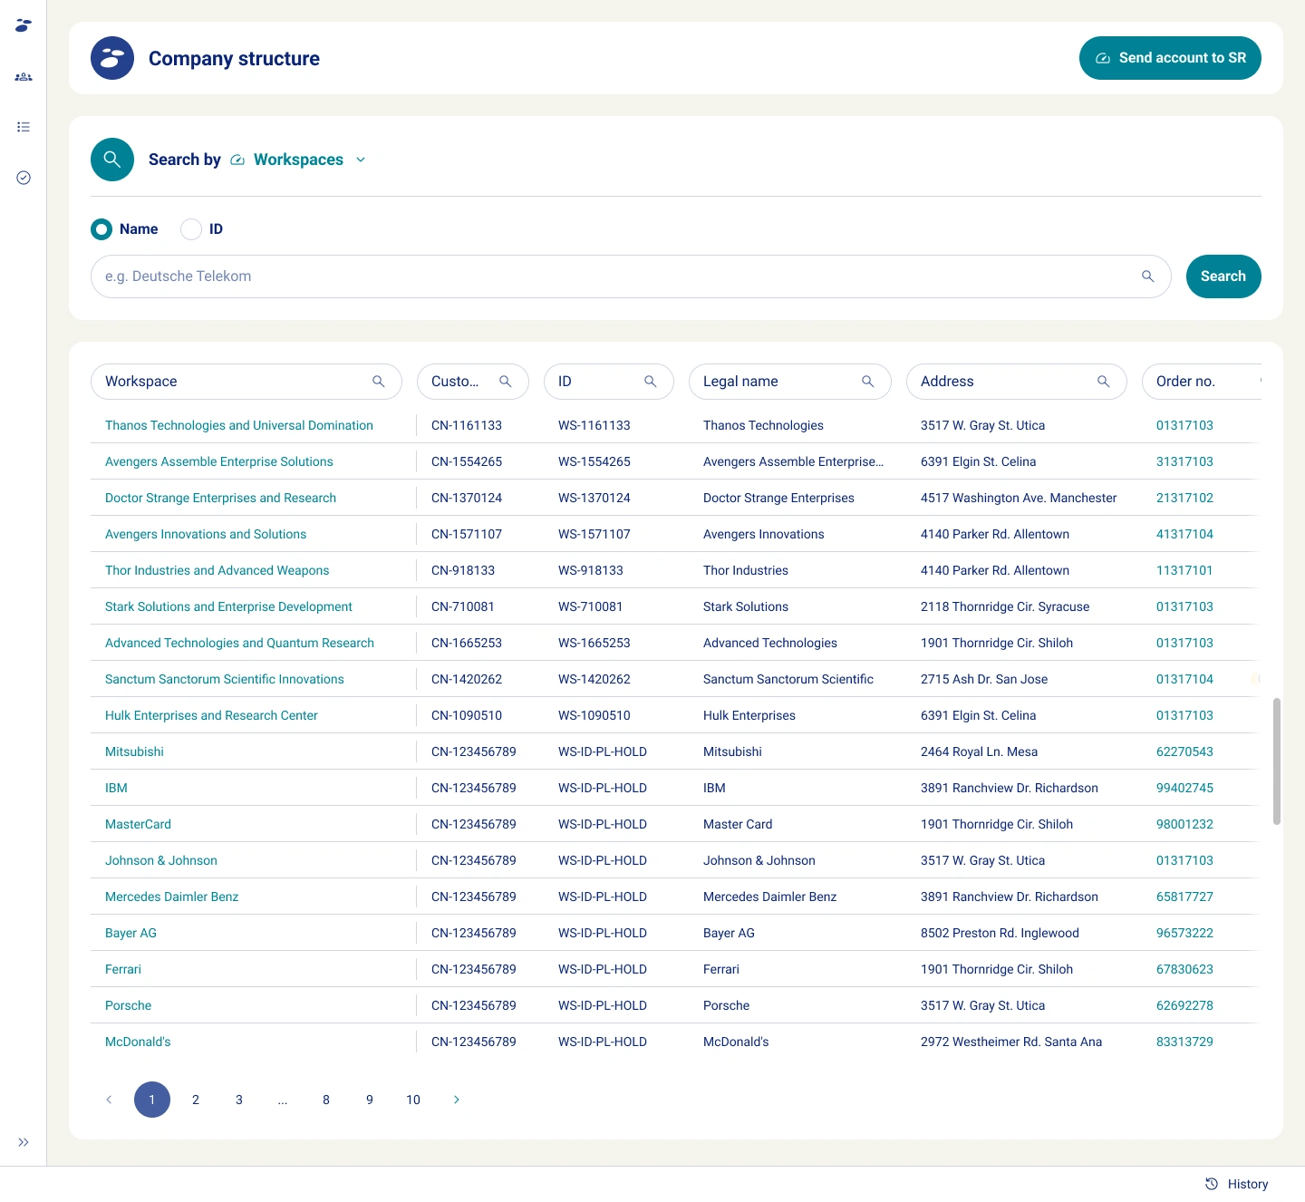Open the list view sidebar icon

point(24,127)
